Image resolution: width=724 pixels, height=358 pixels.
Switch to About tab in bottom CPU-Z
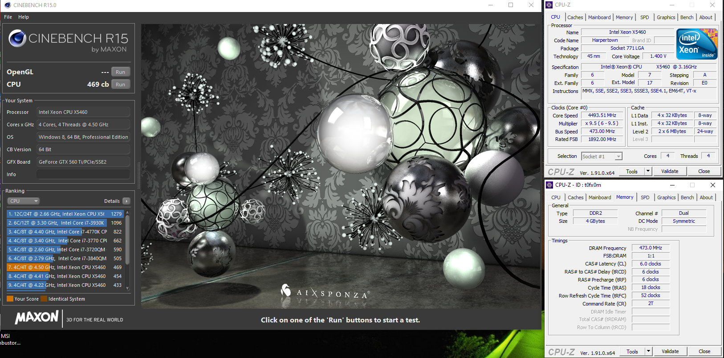(706, 197)
